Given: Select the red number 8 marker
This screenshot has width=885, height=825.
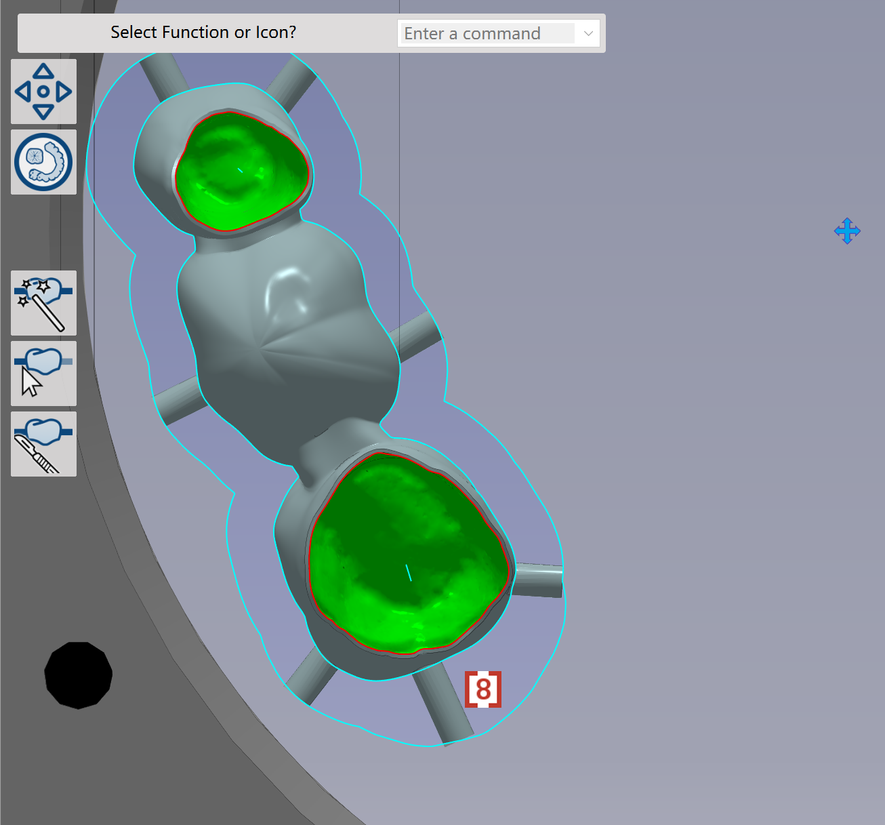Looking at the screenshot, I should 483,689.
